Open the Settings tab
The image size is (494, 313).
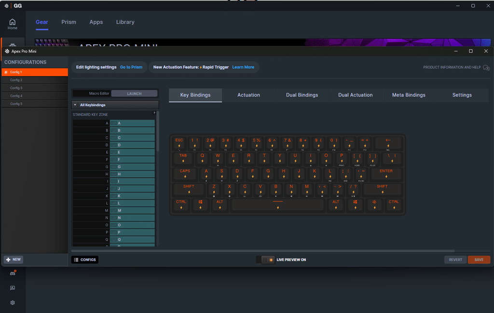(462, 95)
